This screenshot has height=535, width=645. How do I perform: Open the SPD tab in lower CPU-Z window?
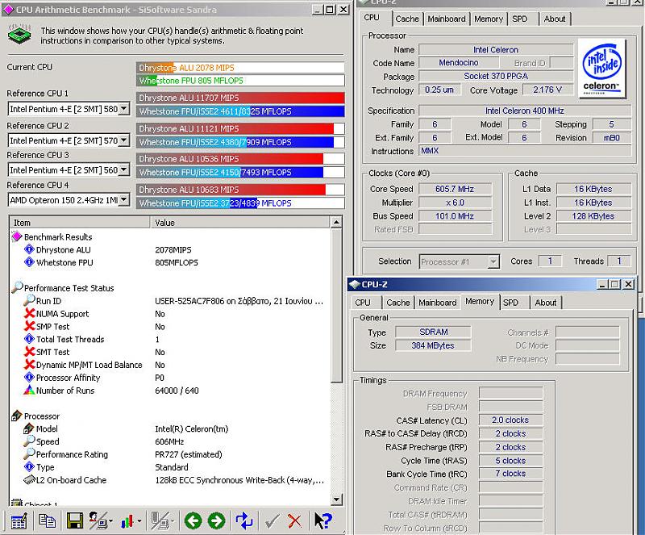510,303
